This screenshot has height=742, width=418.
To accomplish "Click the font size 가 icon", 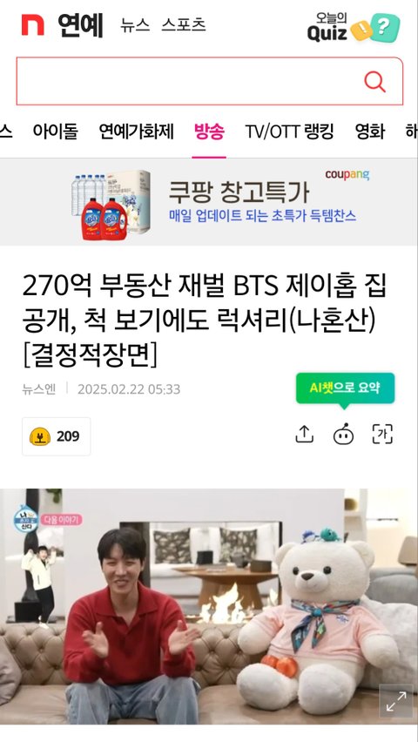I will (382, 434).
